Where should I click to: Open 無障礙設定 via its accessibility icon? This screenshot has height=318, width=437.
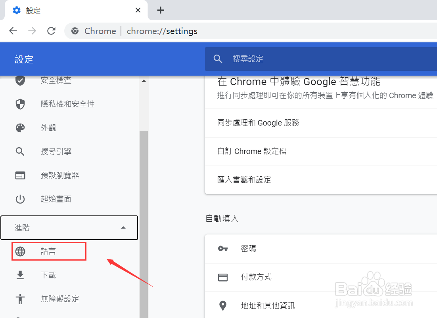tap(20, 299)
